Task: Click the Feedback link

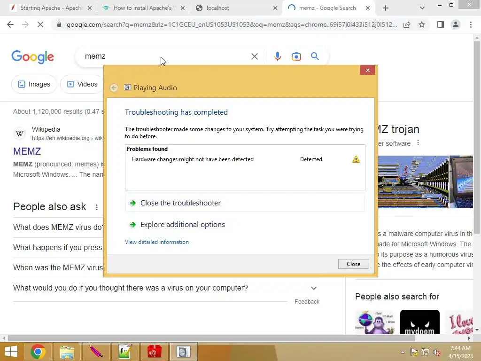Action: [x=307, y=302]
